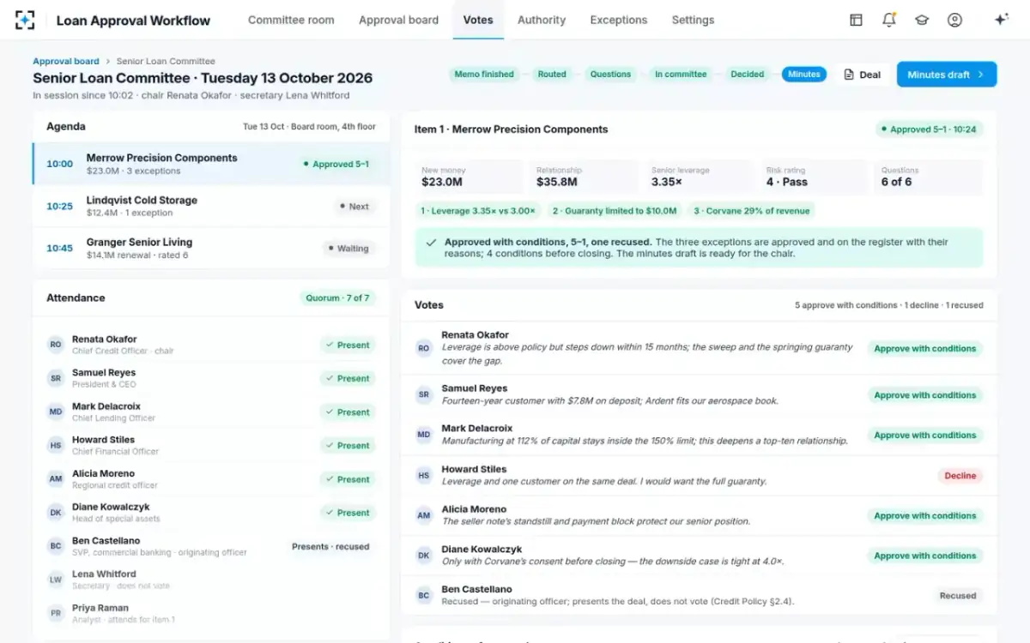This screenshot has height=643, width=1030.
Task: Click the Approval board breadcrumb link
Action: coord(66,61)
